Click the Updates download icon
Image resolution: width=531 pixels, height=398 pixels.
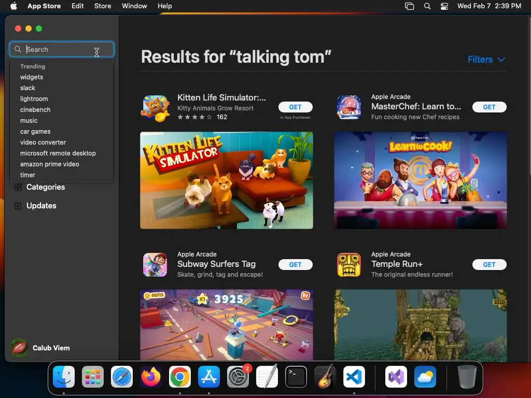(x=18, y=205)
